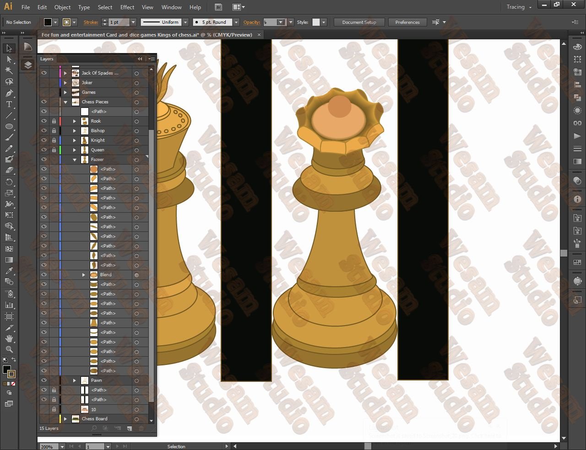This screenshot has height=450, width=586.
Task: Pick the Lasso tool
Action: click(9, 81)
